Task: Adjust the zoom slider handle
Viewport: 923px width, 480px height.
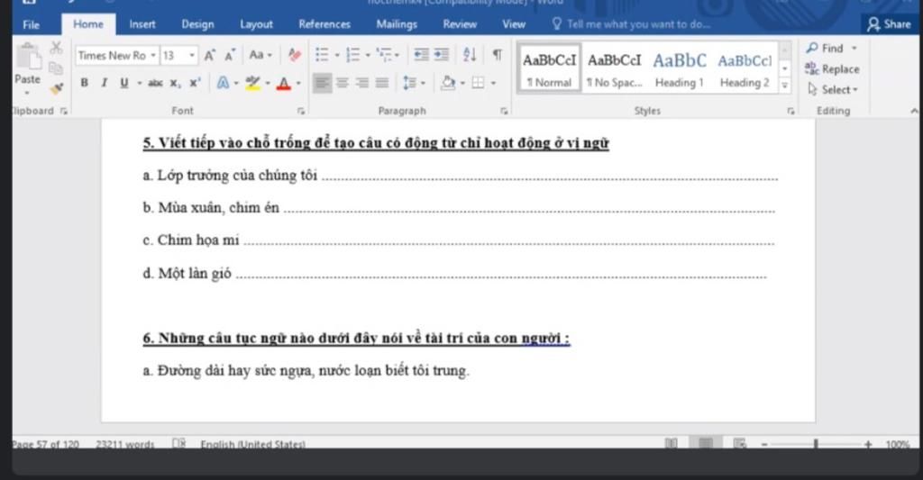Action: click(x=816, y=444)
